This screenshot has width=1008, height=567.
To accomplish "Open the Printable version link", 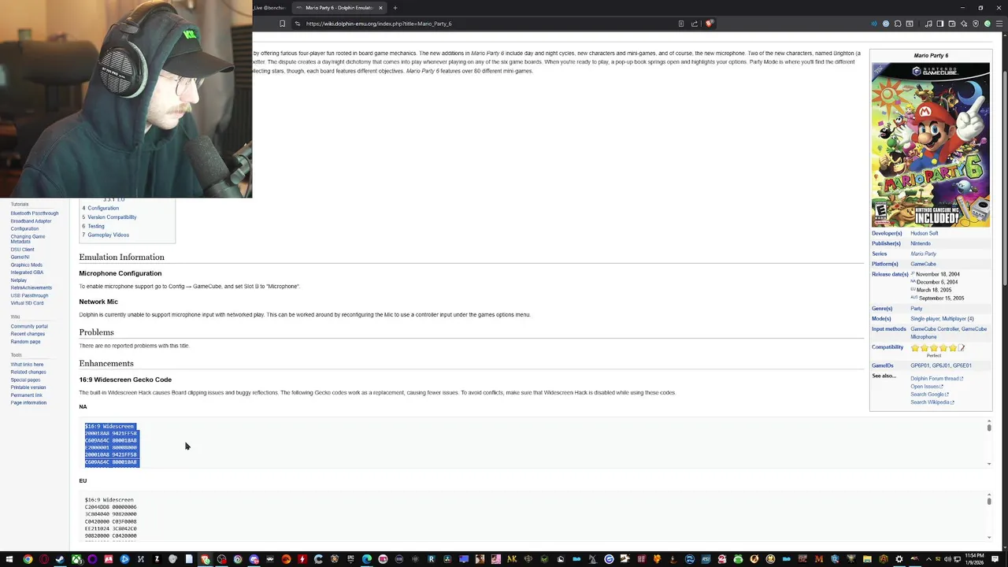I will (x=28, y=387).
